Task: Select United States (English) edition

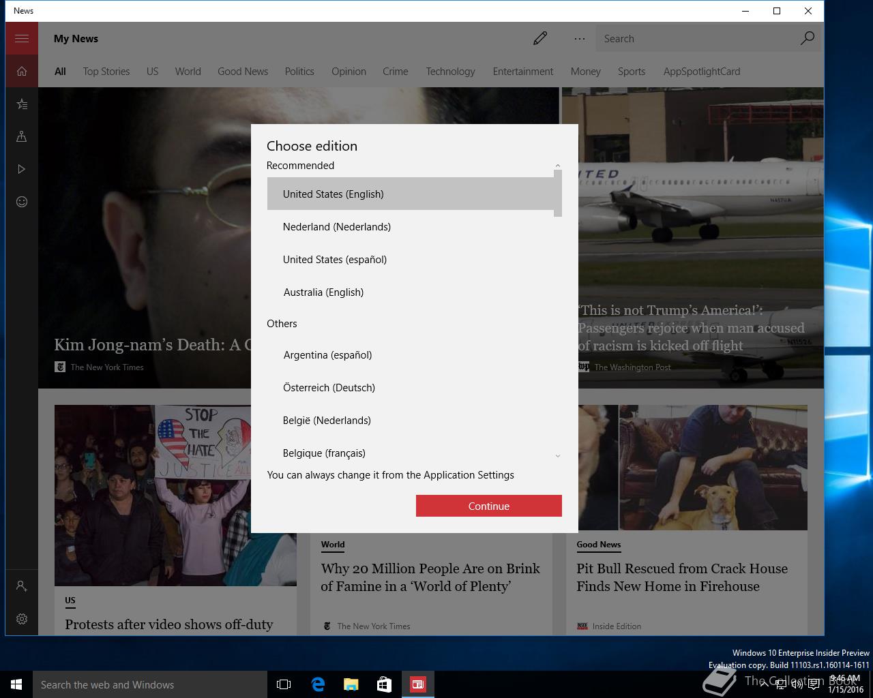Action: pos(411,194)
